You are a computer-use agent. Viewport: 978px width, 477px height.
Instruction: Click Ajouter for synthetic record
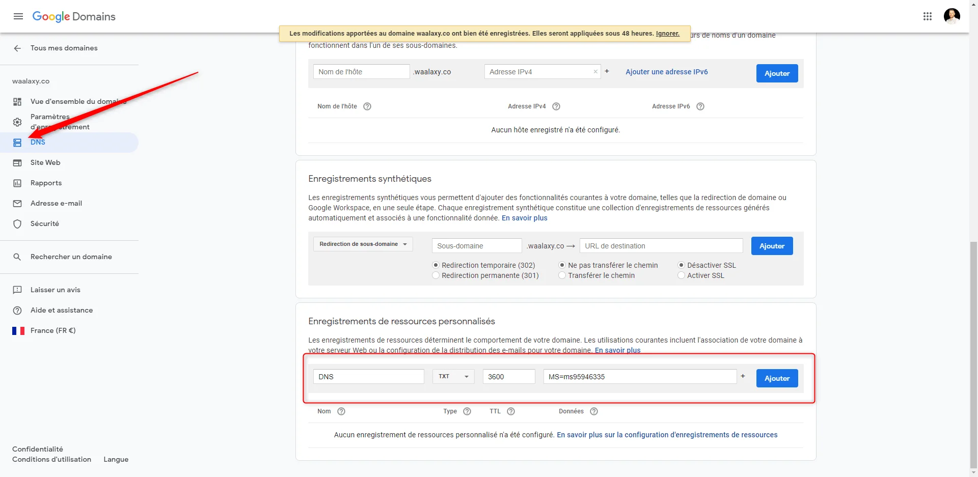pos(772,246)
